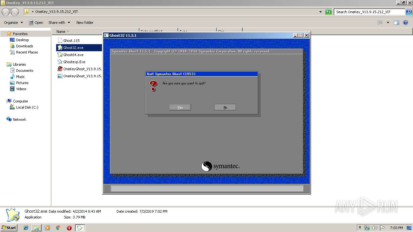Click the Forward navigation arrow
Screen dimensions: 413x232
click(x=15, y=12)
